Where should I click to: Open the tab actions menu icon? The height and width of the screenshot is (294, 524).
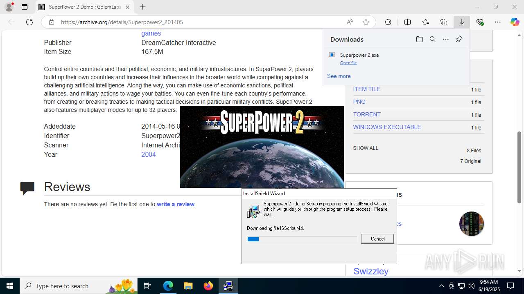click(25, 7)
